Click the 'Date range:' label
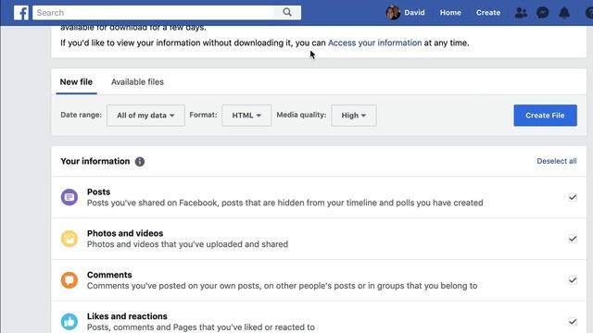593x333 pixels. pyautogui.click(x=81, y=115)
